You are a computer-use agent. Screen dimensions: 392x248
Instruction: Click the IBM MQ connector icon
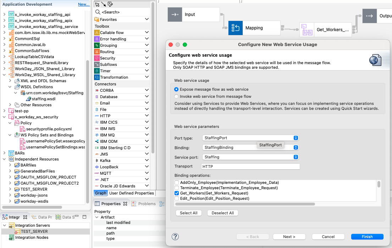97,135
